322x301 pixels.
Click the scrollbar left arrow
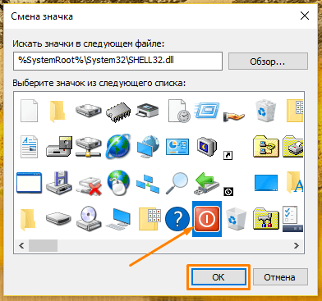[21, 245]
